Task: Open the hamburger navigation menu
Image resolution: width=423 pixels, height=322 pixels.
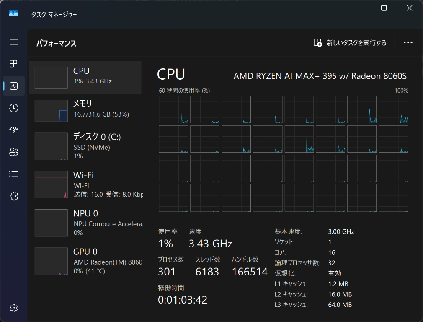Action: (14, 42)
